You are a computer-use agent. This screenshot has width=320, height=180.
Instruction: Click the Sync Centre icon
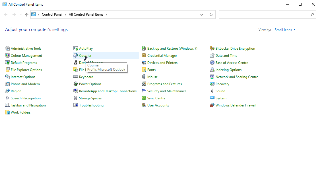(x=144, y=98)
